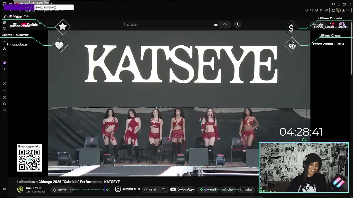Viewport: 353px width, 198px height.
Task: Dislike the video with thumbs down
Action: (163, 189)
